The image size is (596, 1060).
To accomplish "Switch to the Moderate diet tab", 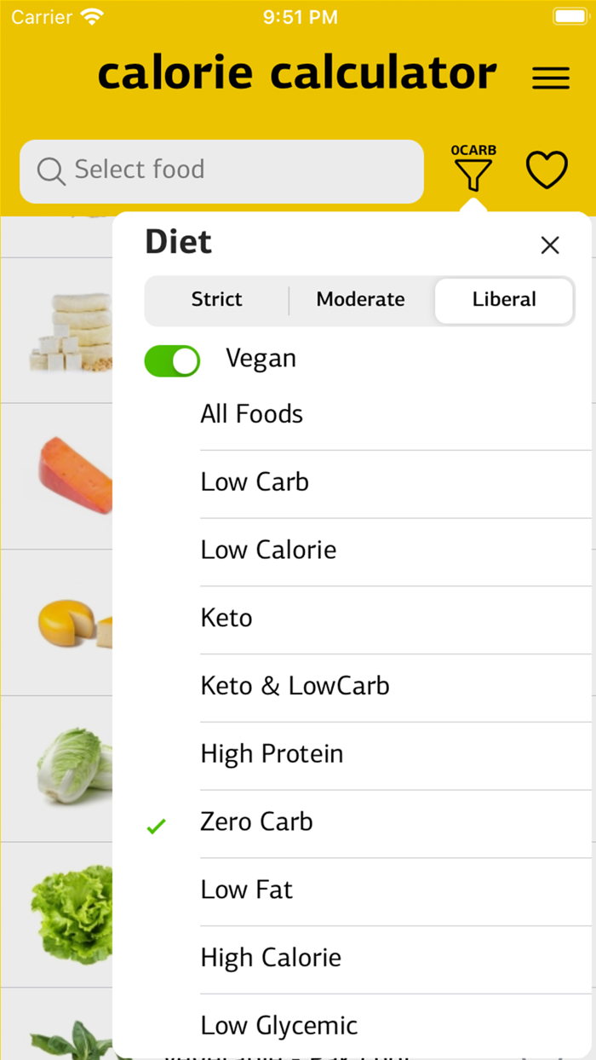I will (x=360, y=300).
